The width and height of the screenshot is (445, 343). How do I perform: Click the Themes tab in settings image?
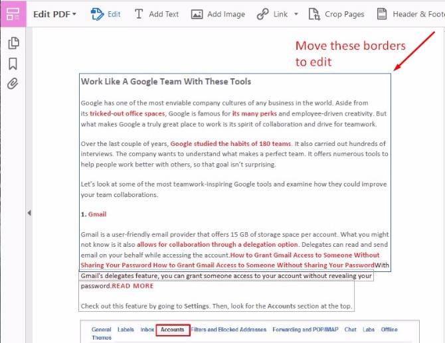pos(102,338)
